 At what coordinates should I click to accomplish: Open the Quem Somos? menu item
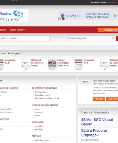[x=17, y=30]
